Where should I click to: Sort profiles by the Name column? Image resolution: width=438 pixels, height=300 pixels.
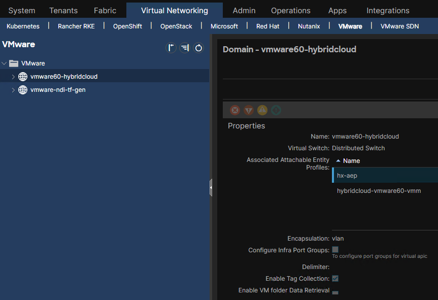pyautogui.click(x=351, y=161)
